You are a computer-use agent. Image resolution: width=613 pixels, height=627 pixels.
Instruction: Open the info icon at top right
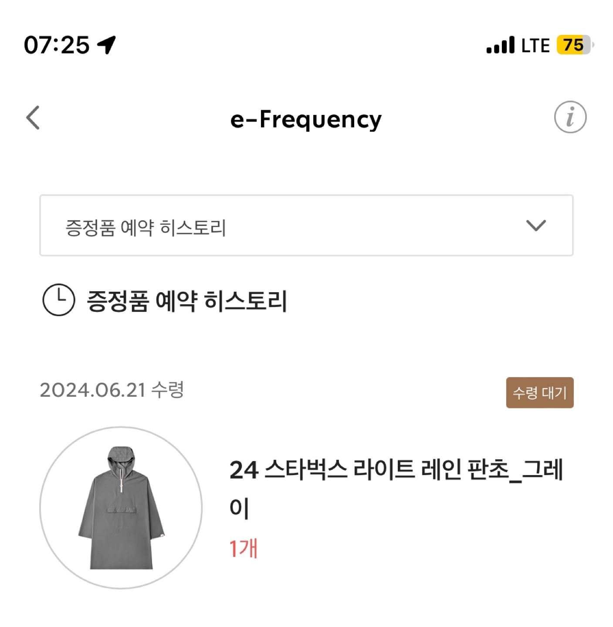click(x=570, y=117)
